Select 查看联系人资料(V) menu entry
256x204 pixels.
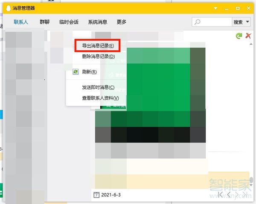pyautogui.click(x=100, y=98)
